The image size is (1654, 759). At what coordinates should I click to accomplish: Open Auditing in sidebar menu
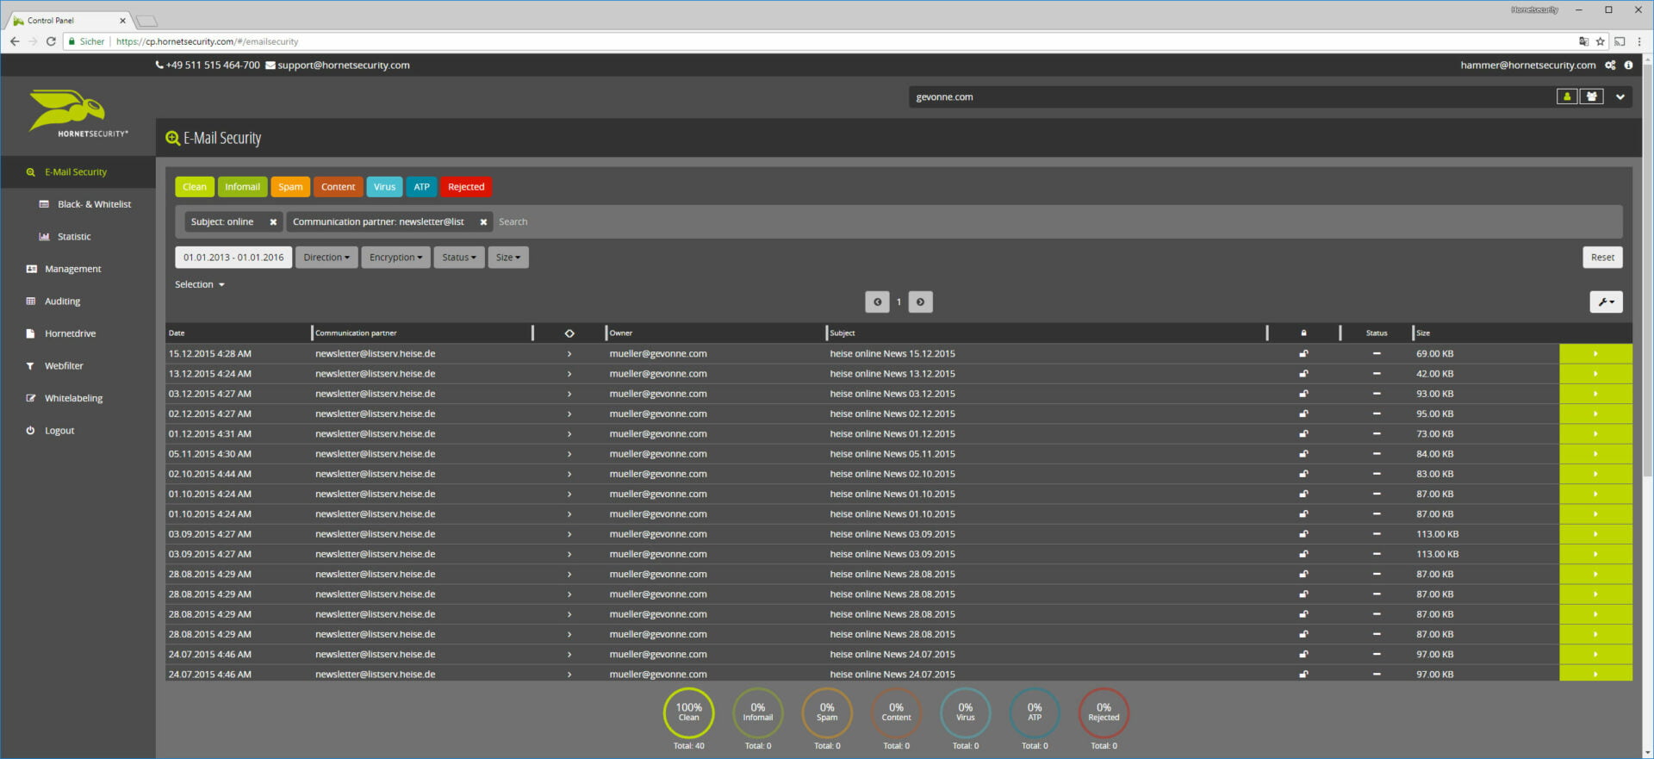pos(62,302)
